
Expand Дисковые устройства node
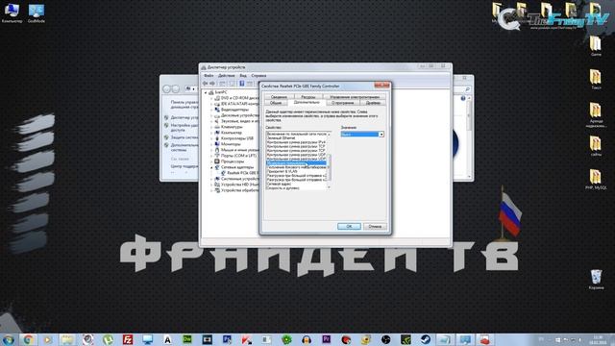(x=211, y=115)
